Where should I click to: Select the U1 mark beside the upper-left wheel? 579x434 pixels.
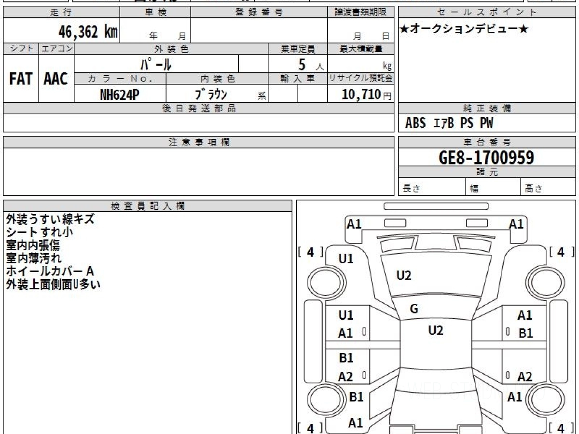346,259
